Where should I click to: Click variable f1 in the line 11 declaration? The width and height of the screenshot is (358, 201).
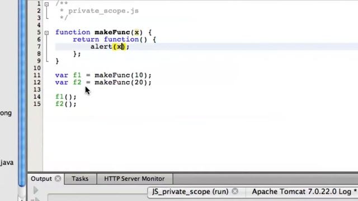pos(77,75)
